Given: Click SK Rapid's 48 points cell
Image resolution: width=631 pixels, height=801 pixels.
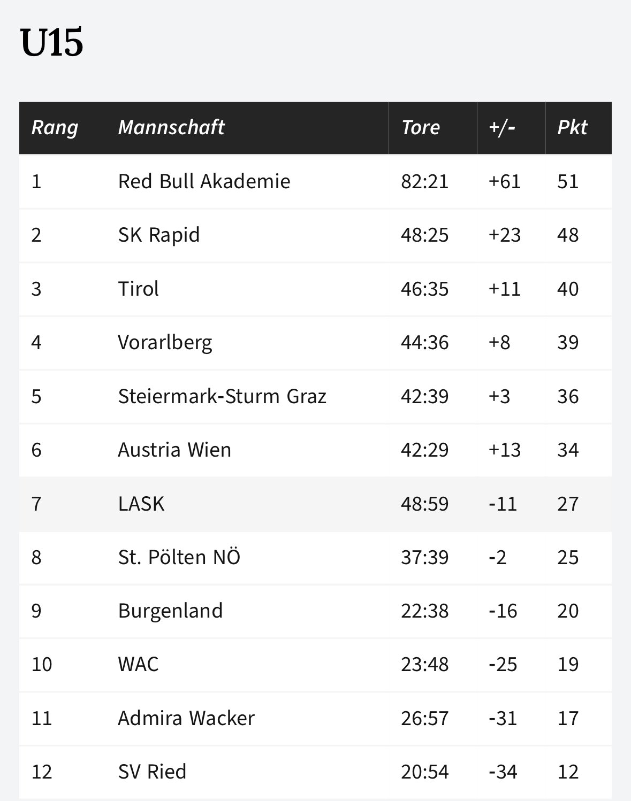Looking at the screenshot, I should (x=568, y=235).
